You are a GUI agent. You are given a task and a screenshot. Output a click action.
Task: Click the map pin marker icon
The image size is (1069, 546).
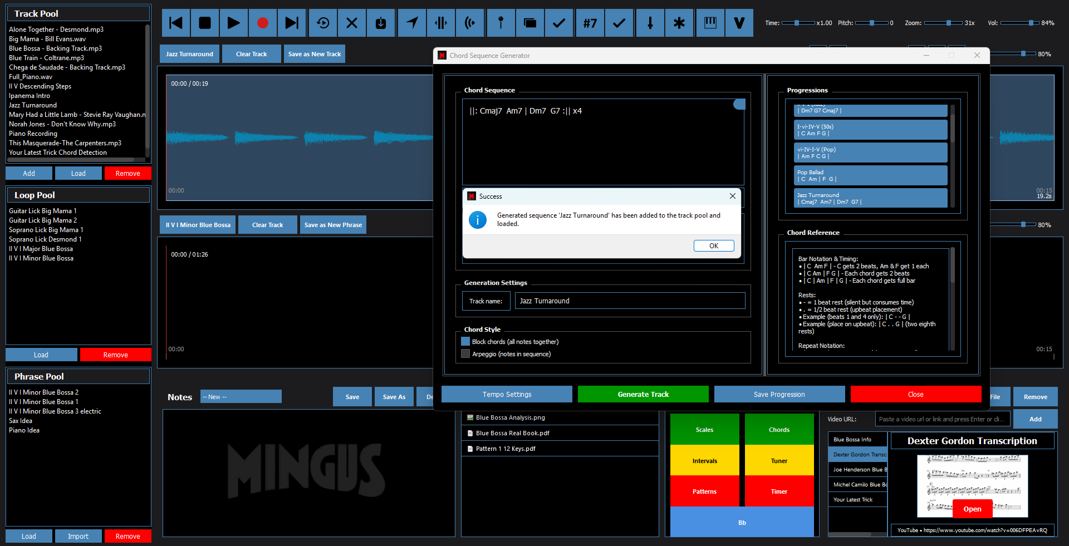point(501,23)
